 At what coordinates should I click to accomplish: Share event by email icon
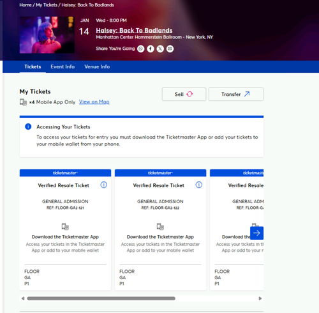coord(170,49)
